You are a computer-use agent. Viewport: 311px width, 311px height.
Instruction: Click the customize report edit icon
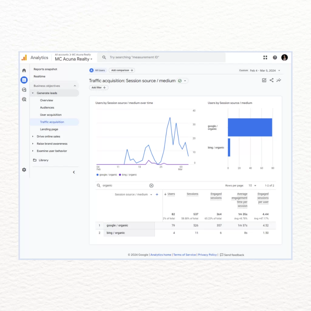(x=264, y=80)
